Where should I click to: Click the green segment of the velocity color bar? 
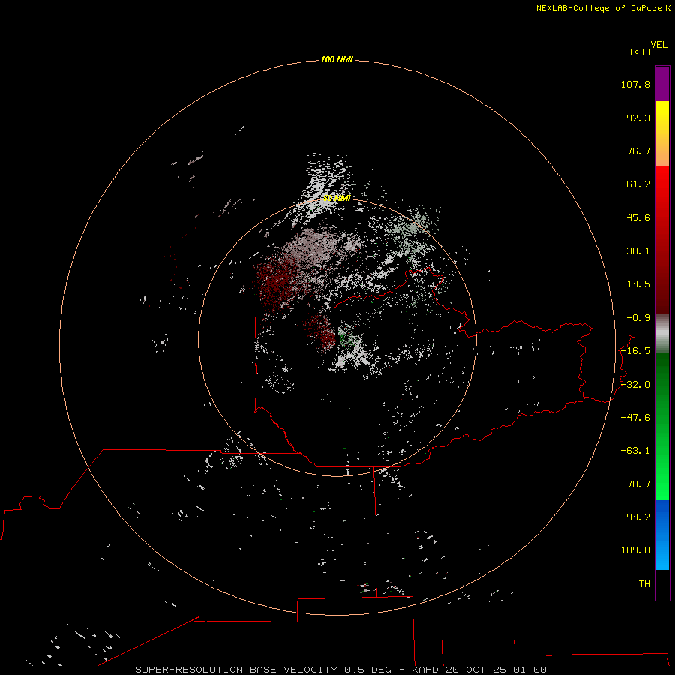662,426
